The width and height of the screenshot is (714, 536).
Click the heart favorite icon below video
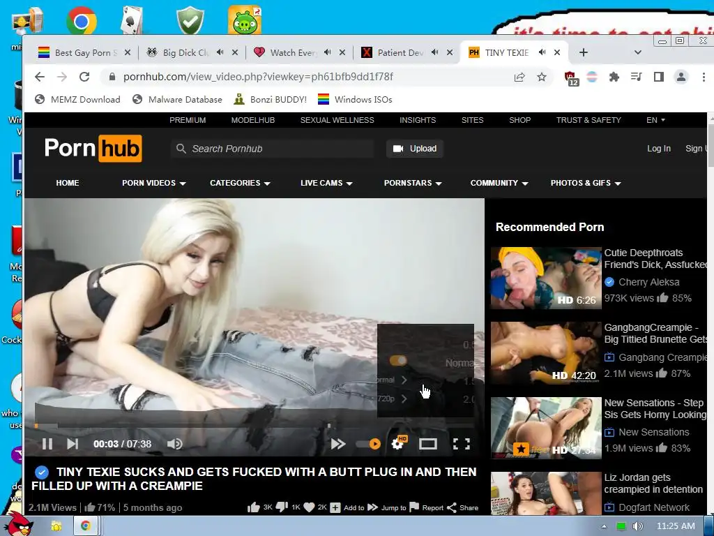309,507
